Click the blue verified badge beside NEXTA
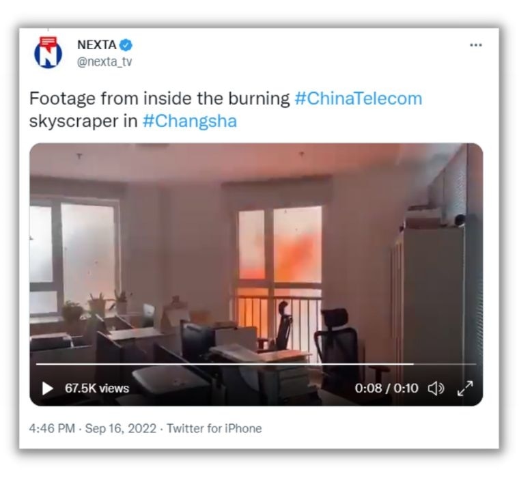Screen dimensions: 519x478 (126, 45)
